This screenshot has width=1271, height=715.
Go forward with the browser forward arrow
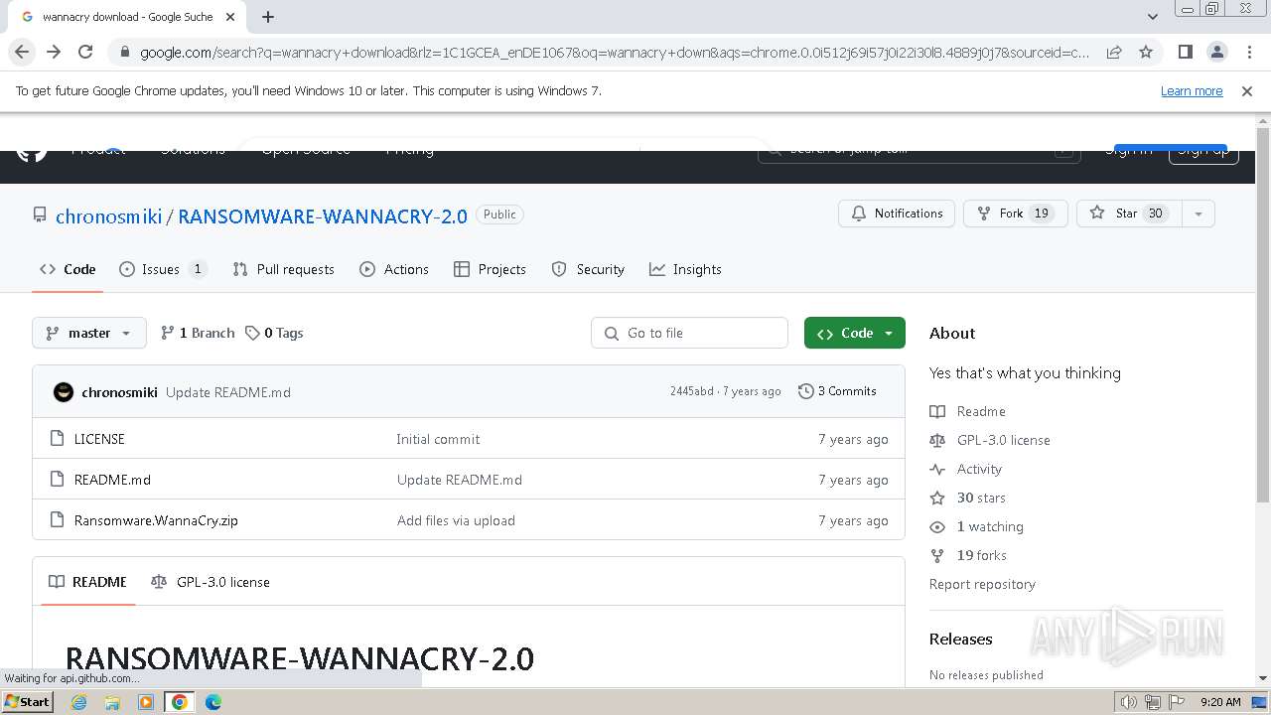click(x=54, y=53)
